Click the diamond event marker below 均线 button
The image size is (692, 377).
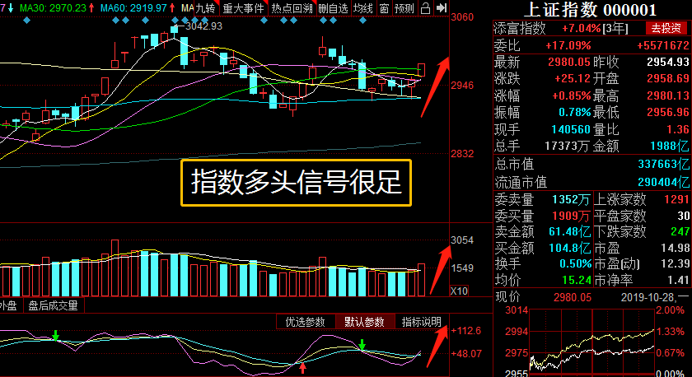[x=362, y=21]
